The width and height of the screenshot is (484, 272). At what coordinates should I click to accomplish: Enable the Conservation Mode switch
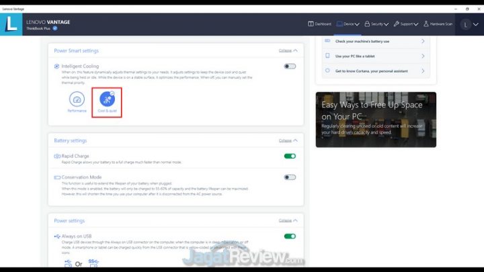[290, 177]
